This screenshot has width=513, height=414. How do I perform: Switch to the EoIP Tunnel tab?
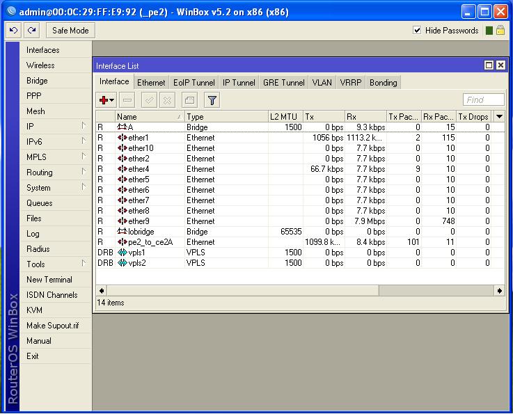[x=194, y=83]
